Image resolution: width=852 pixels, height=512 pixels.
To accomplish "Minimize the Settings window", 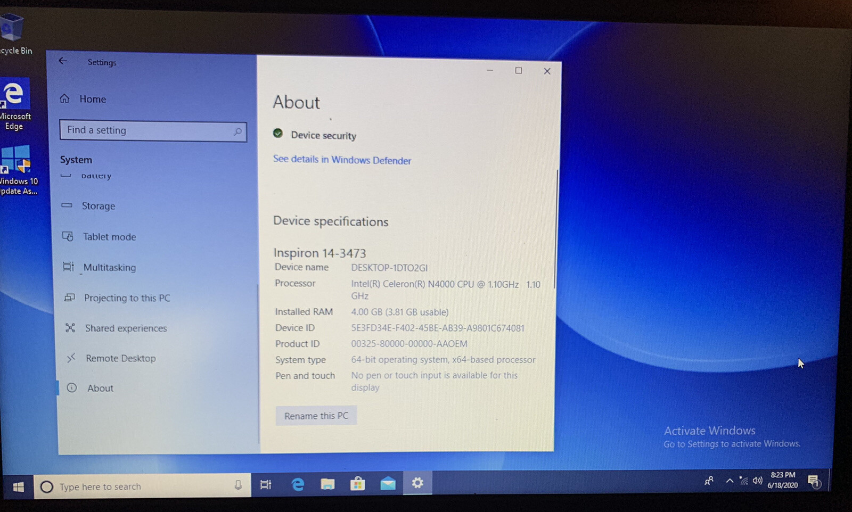I will (x=489, y=70).
